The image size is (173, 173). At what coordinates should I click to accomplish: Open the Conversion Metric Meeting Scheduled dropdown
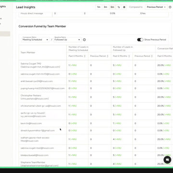(x=35, y=39)
